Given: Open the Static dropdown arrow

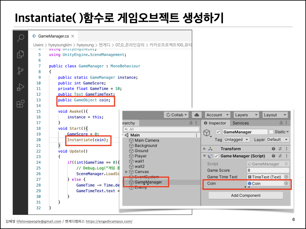Looking at the screenshot, I should pos(287,132).
